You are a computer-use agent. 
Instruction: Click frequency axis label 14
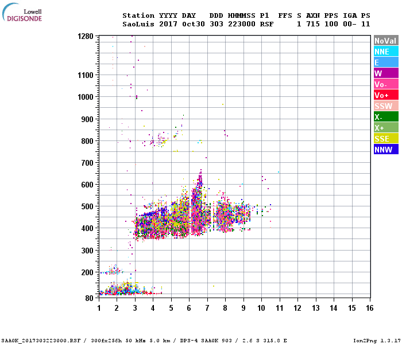click(x=334, y=308)
